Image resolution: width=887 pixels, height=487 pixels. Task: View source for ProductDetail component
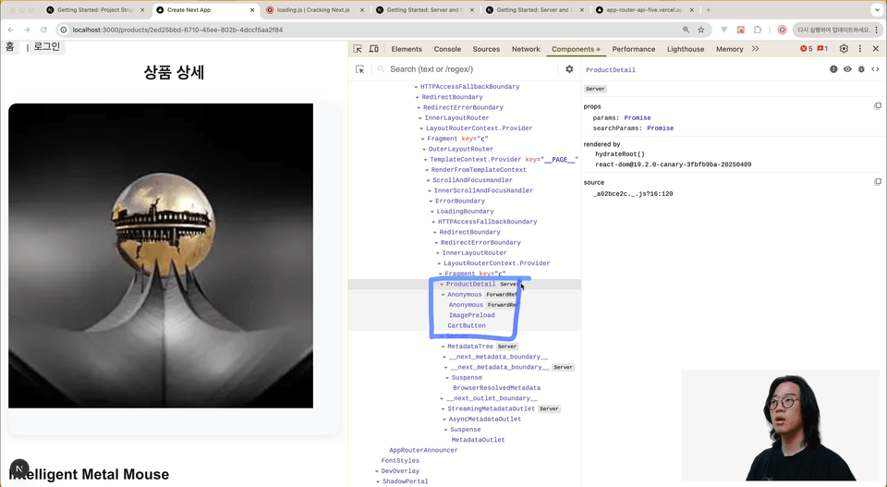875,69
